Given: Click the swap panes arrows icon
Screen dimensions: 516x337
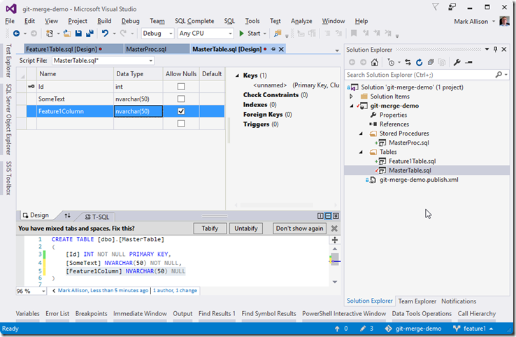Looking at the screenshot, I should pyautogui.click(x=67, y=215).
